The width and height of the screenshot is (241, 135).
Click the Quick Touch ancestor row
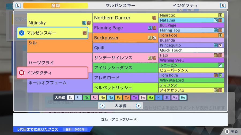point(191,50)
